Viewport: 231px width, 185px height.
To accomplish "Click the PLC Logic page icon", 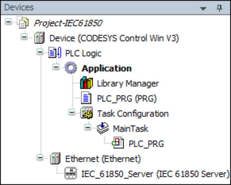I will (55, 53).
